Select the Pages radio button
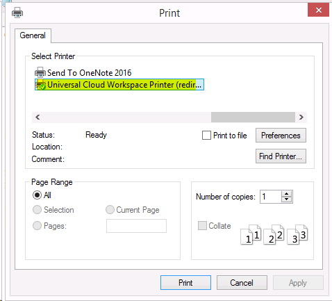Image resolution: width=332 pixels, height=301 pixels. click(37, 225)
